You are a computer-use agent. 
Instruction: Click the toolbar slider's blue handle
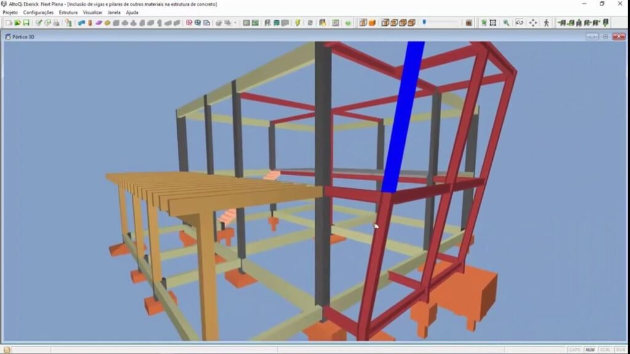425,23
